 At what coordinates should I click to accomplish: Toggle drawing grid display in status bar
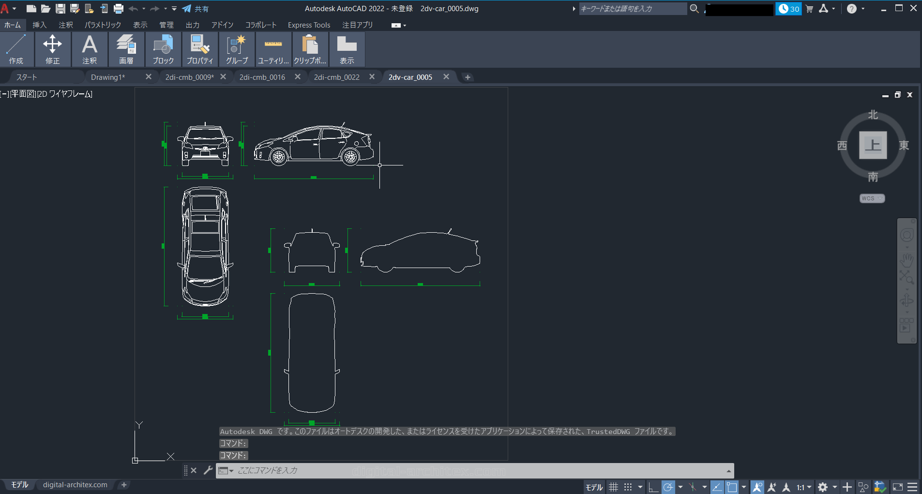point(613,487)
